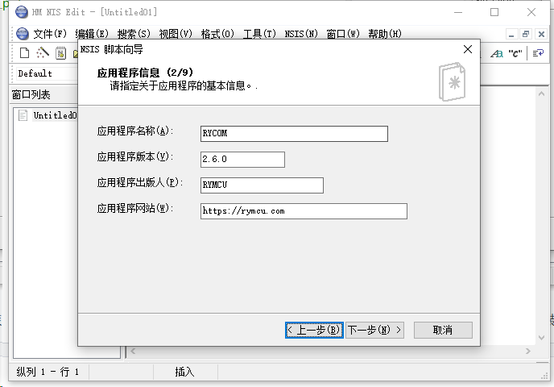The width and height of the screenshot is (554, 387).
Task: Open the 工具(T) menu
Action: pos(259,34)
